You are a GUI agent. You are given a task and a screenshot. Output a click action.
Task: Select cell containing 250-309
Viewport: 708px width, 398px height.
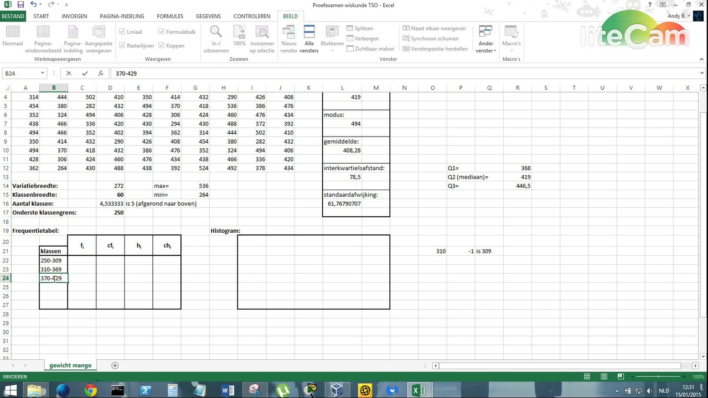[x=54, y=260]
